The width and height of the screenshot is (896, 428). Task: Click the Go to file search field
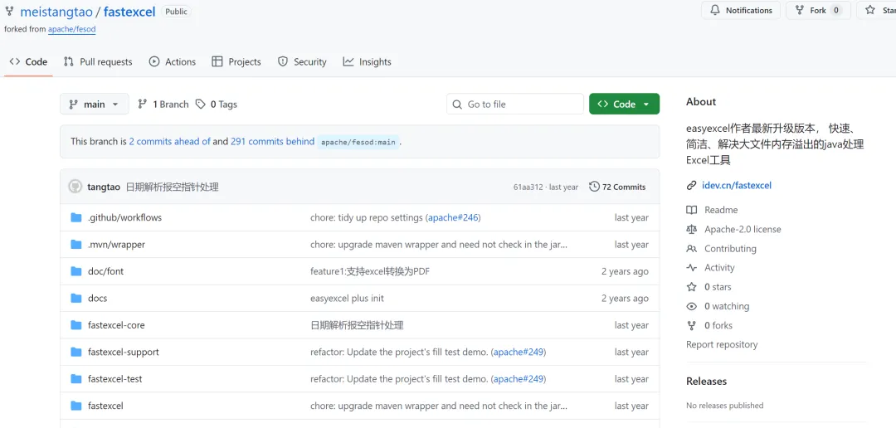tap(515, 105)
